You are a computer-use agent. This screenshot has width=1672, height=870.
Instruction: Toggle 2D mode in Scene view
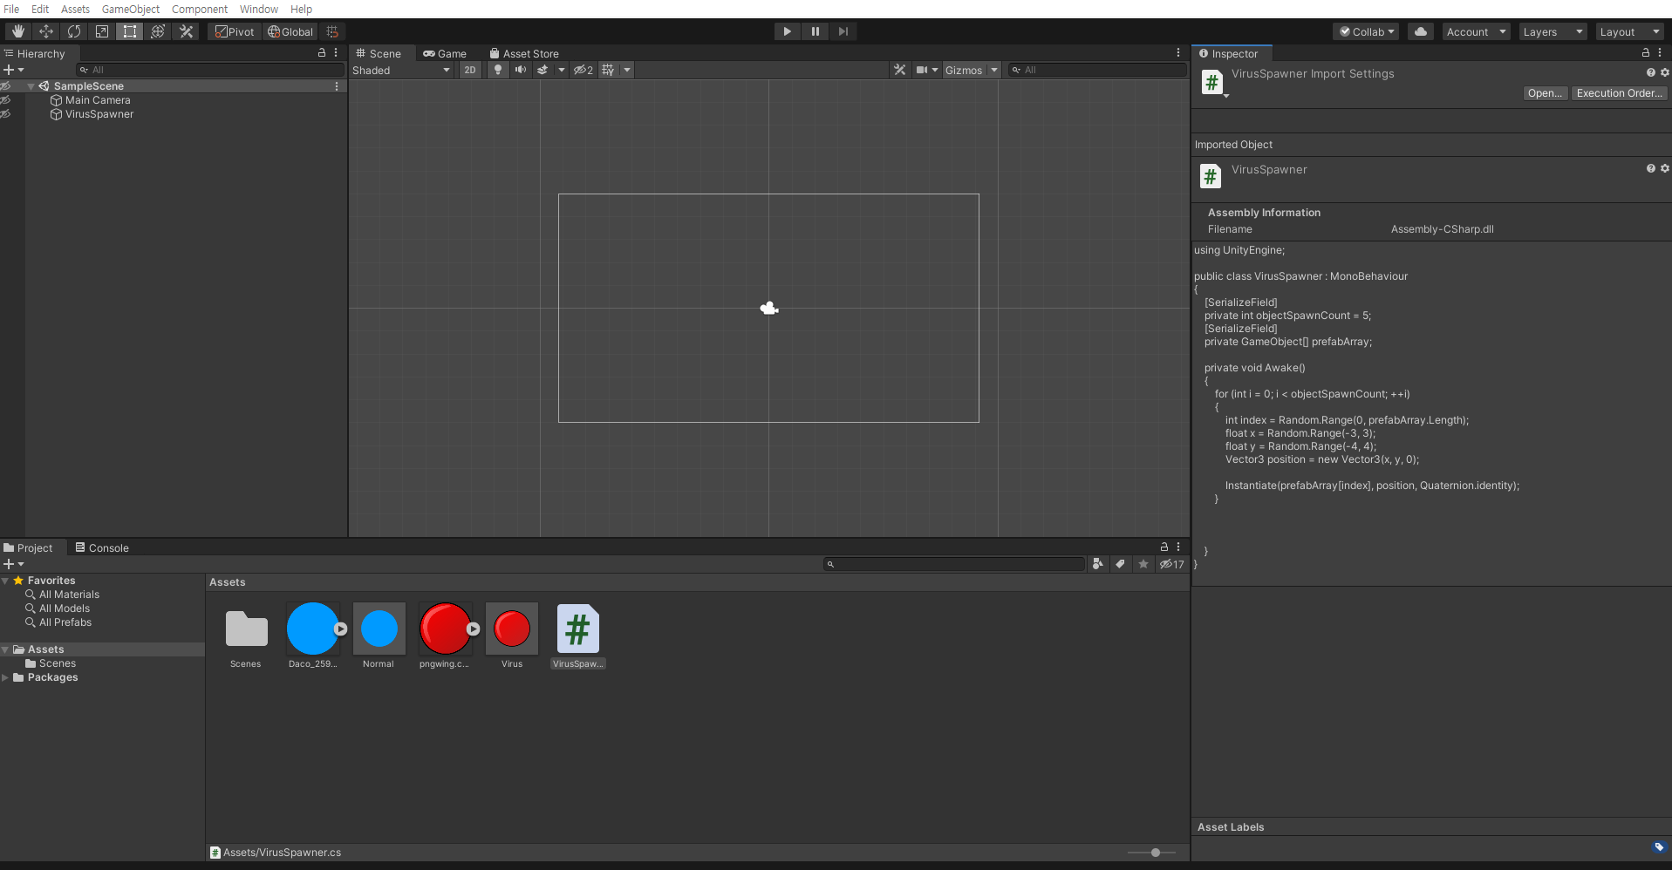[470, 70]
